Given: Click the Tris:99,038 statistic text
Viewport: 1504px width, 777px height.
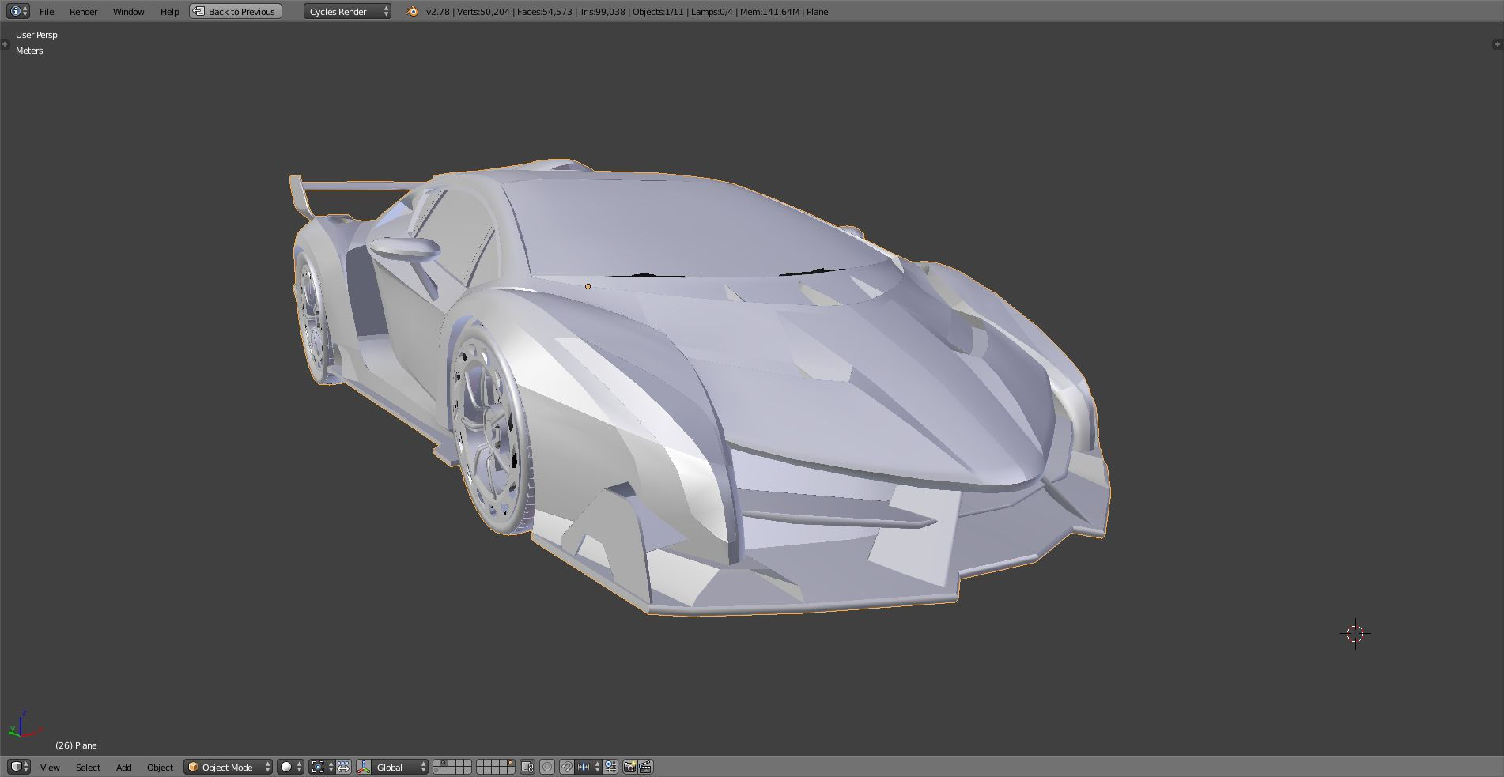Looking at the screenshot, I should click(602, 11).
